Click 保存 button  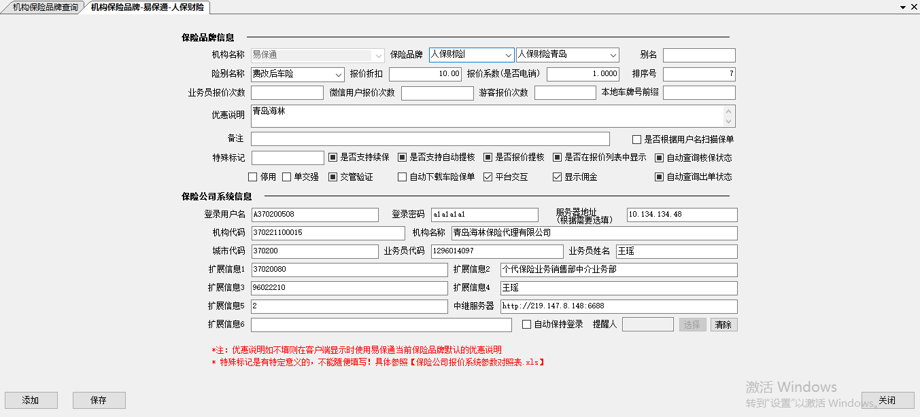tap(99, 401)
